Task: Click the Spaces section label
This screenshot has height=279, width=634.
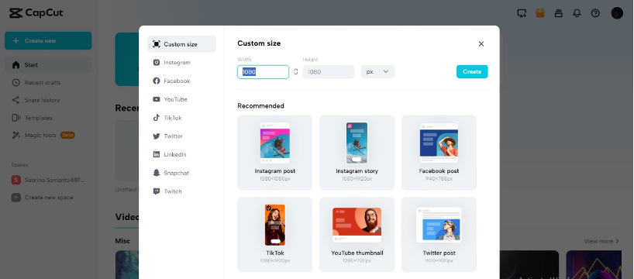Action: pyautogui.click(x=19, y=165)
